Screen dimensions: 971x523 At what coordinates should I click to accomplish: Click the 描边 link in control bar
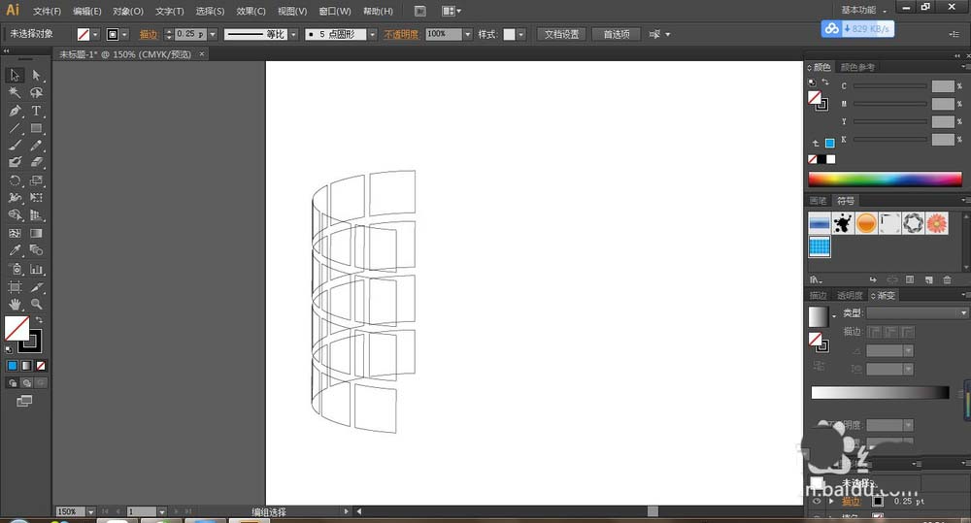[x=149, y=35]
